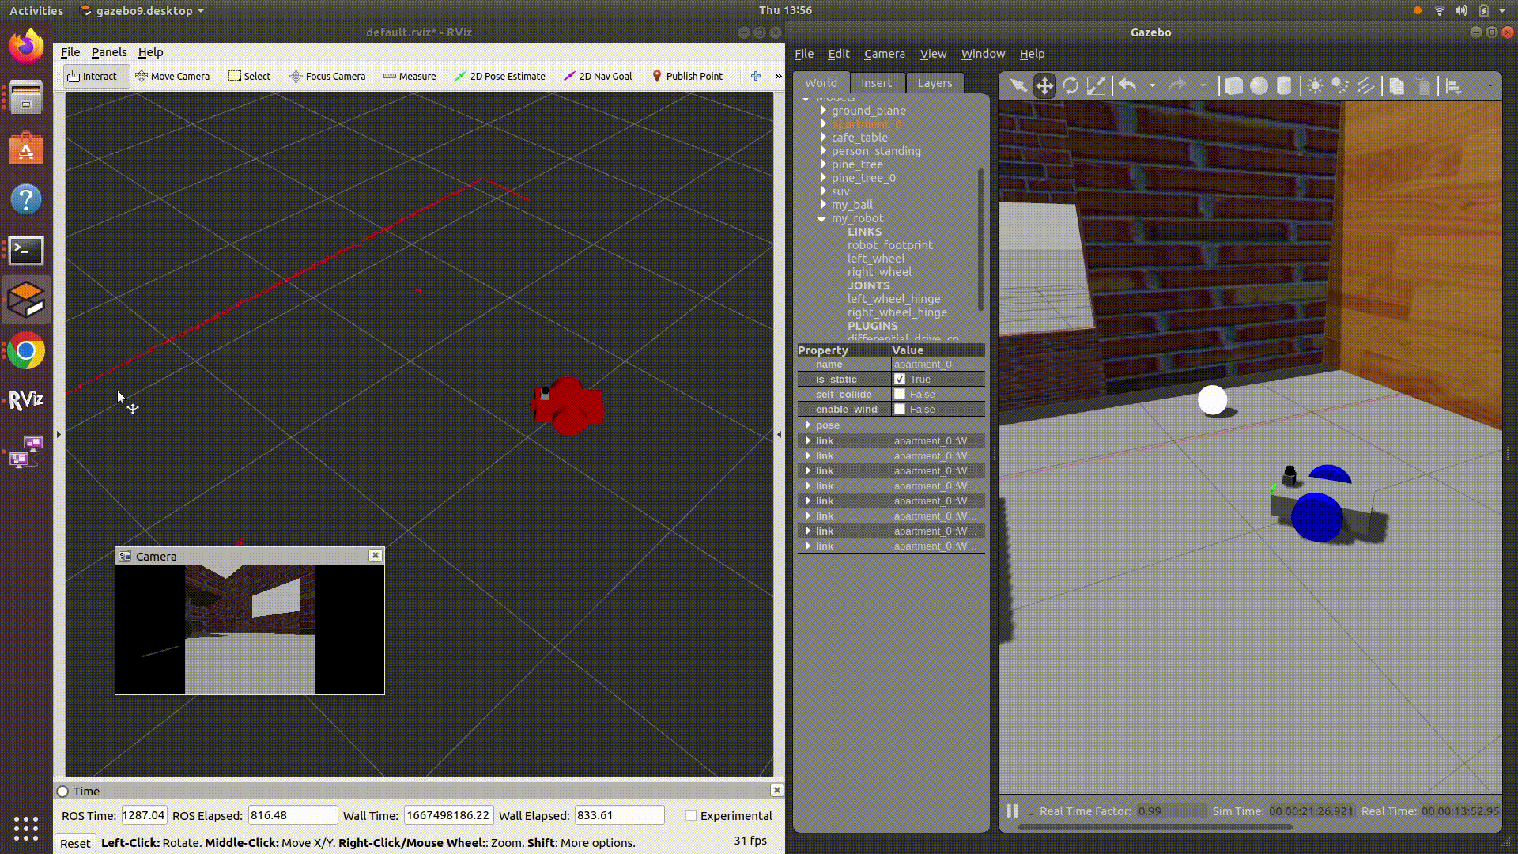Select the Gazebo rotate mode tool
Viewport: 1518px width, 854px height.
pyautogui.click(x=1071, y=85)
